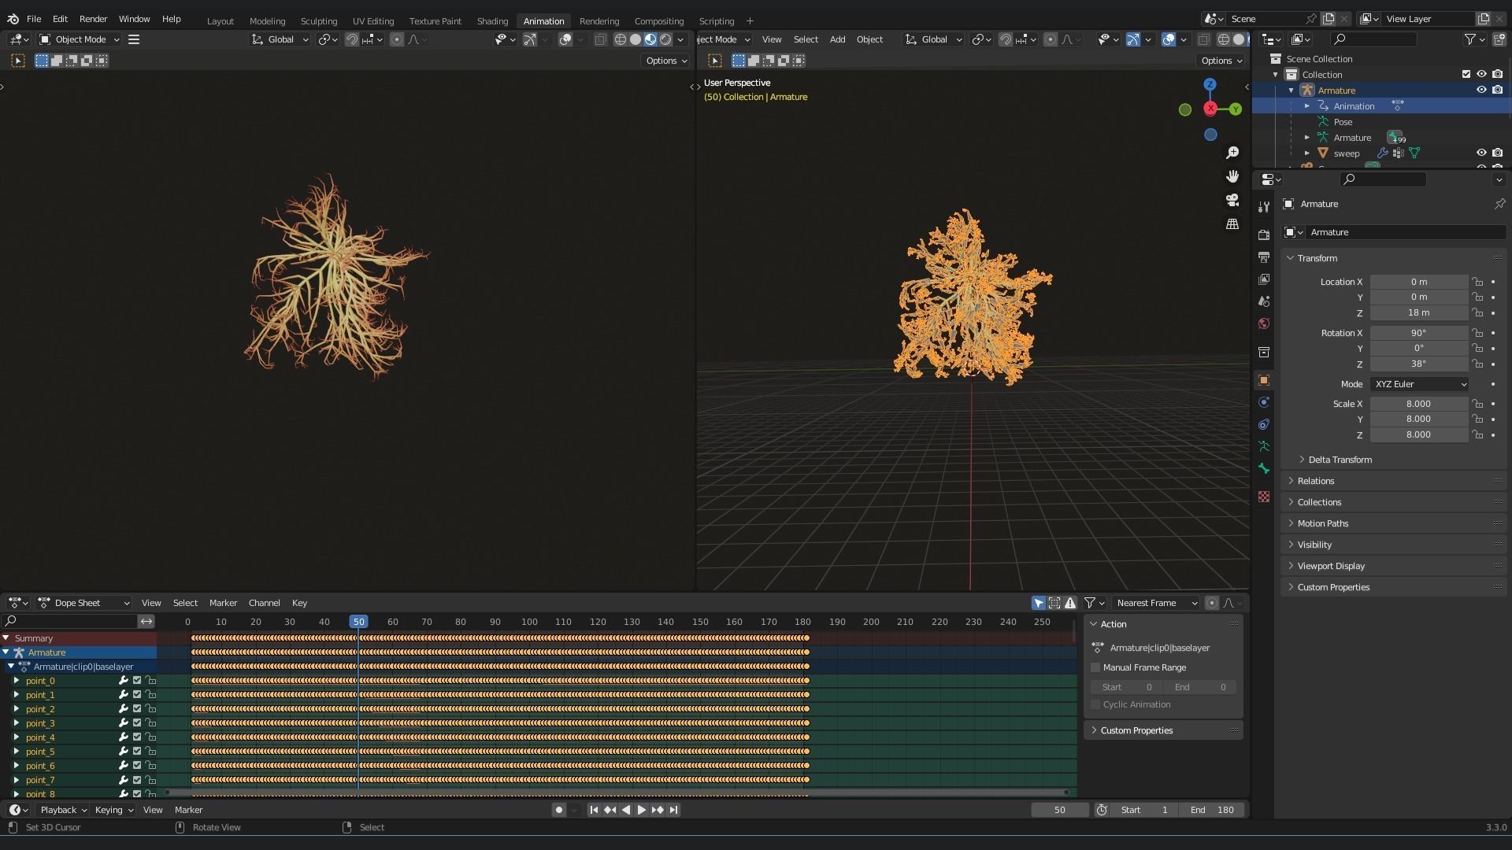Open the rotation Mode XYZ Euler dropdown
Viewport: 1512px width, 850px height.
pyautogui.click(x=1419, y=384)
